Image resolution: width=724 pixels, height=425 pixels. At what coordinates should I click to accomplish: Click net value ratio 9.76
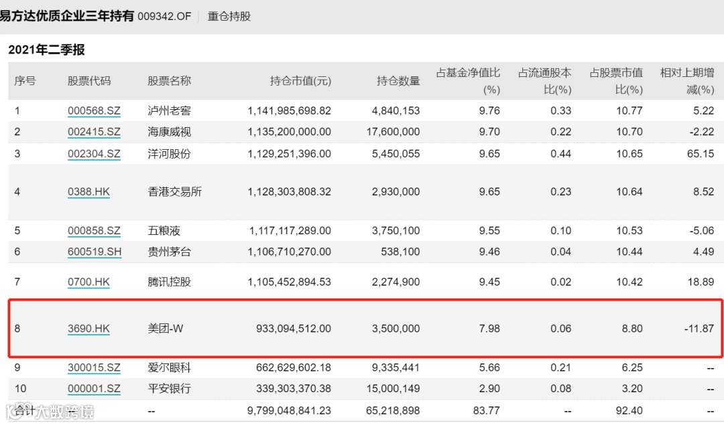pyautogui.click(x=489, y=110)
